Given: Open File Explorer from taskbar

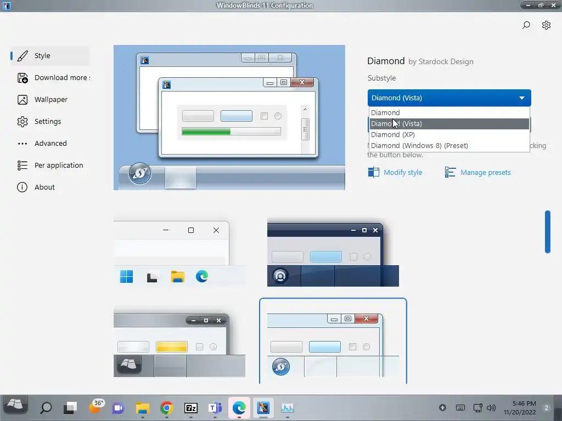Looking at the screenshot, I should tap(142, 408).
